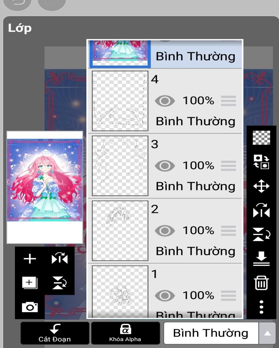Tap the duplicate layer icon
This screenshot has width=279, height=348.
click(30, 283)
